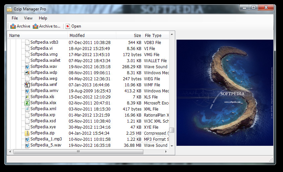Click the vertical scrollbar thumb
The height and width of the screenshot is (172, 283).
point(172,130)
